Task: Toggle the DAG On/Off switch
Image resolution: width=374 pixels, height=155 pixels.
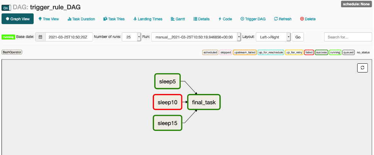Action: click(6, 7)
